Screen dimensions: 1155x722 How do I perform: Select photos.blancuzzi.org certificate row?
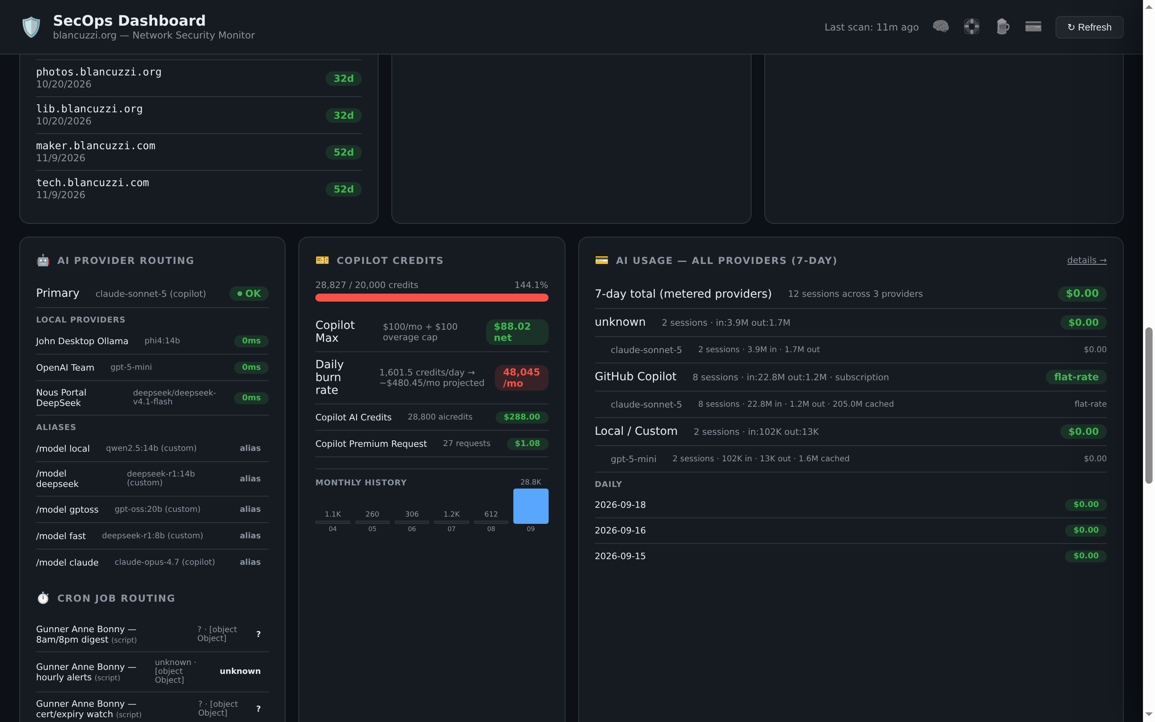tap(199, 78)
